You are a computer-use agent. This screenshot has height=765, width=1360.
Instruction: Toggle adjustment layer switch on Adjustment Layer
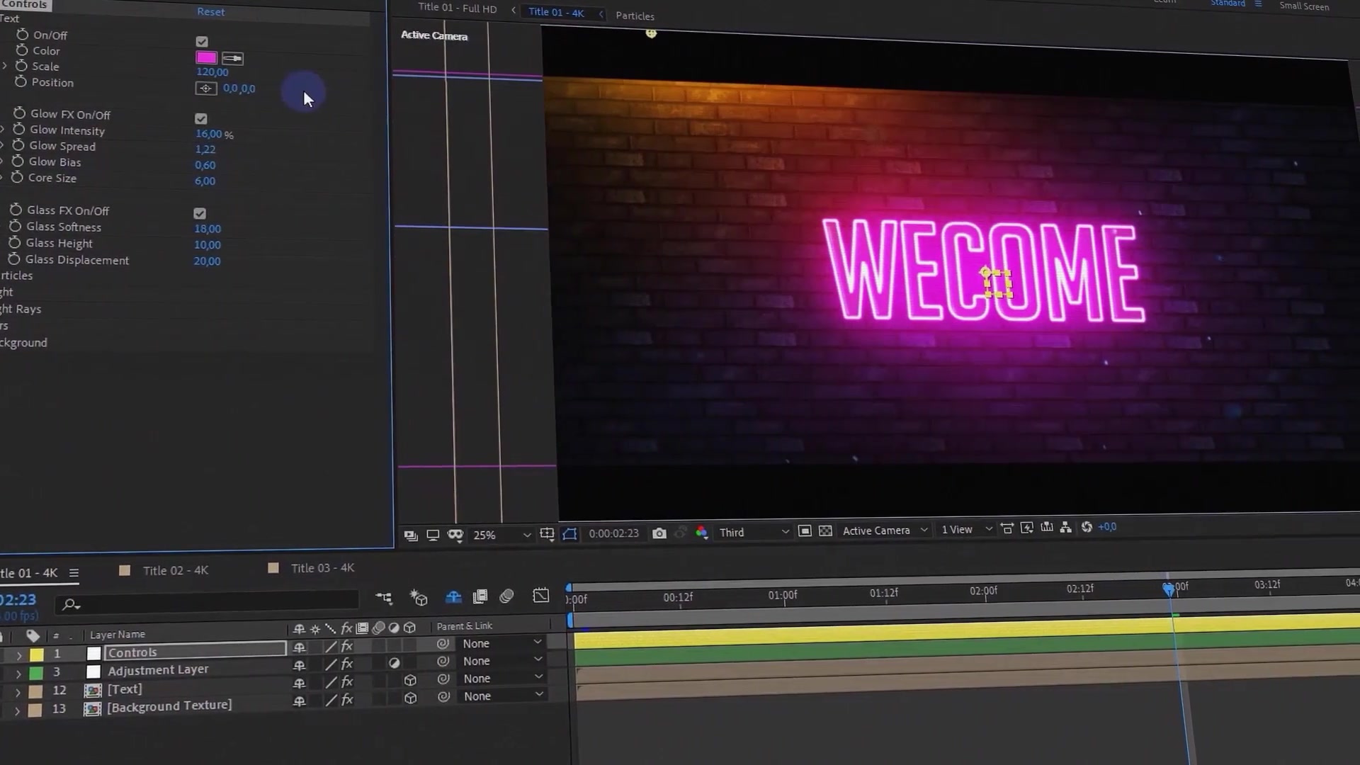click(395, 663)
